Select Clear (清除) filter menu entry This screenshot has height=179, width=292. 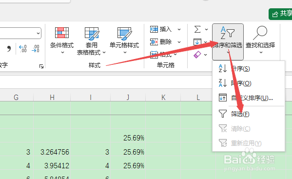coord(249,129)
